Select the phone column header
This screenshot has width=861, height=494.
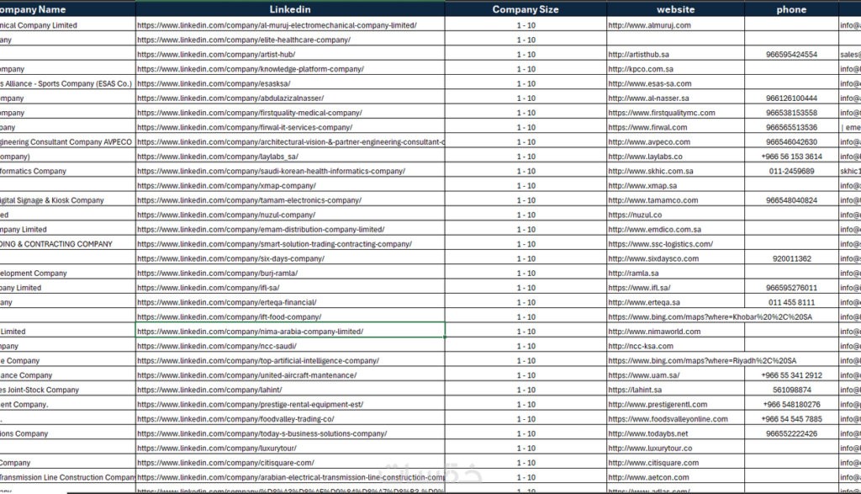click(791, 9)
